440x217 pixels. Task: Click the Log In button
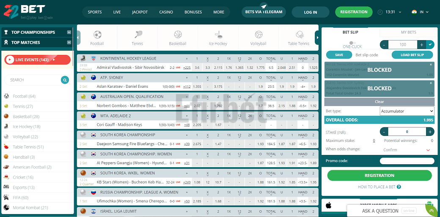coord(311,12)
